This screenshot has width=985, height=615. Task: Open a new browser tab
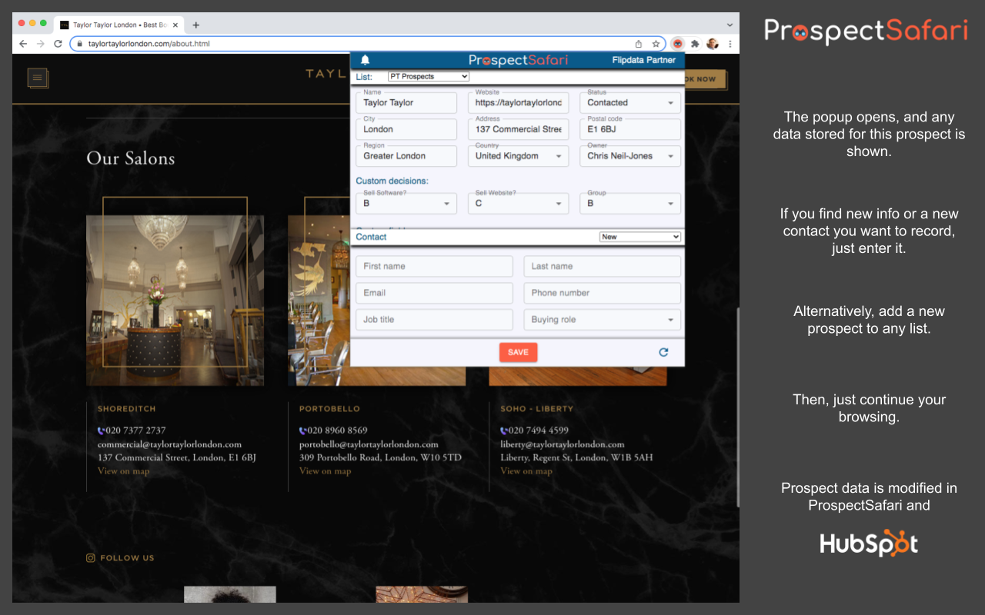pos(195,25)
